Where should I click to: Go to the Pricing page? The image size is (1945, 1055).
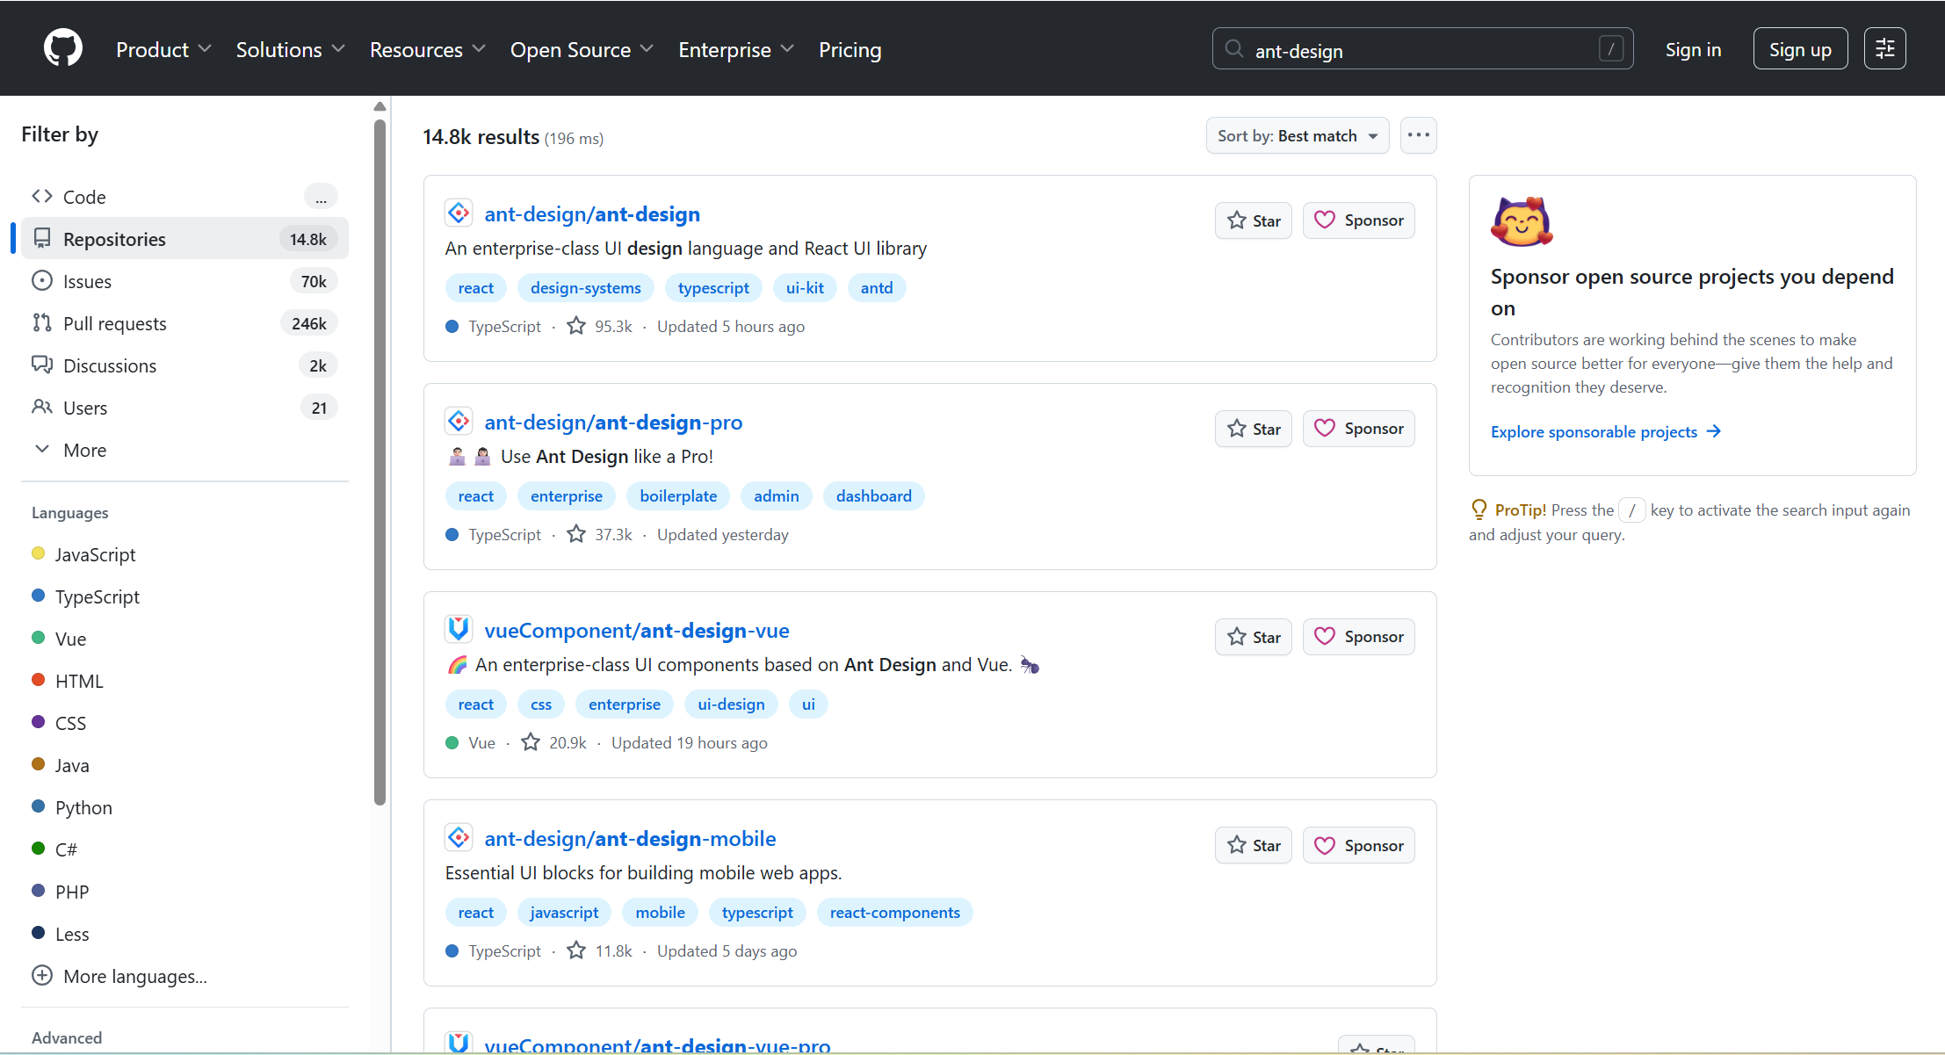pos(850,49)
